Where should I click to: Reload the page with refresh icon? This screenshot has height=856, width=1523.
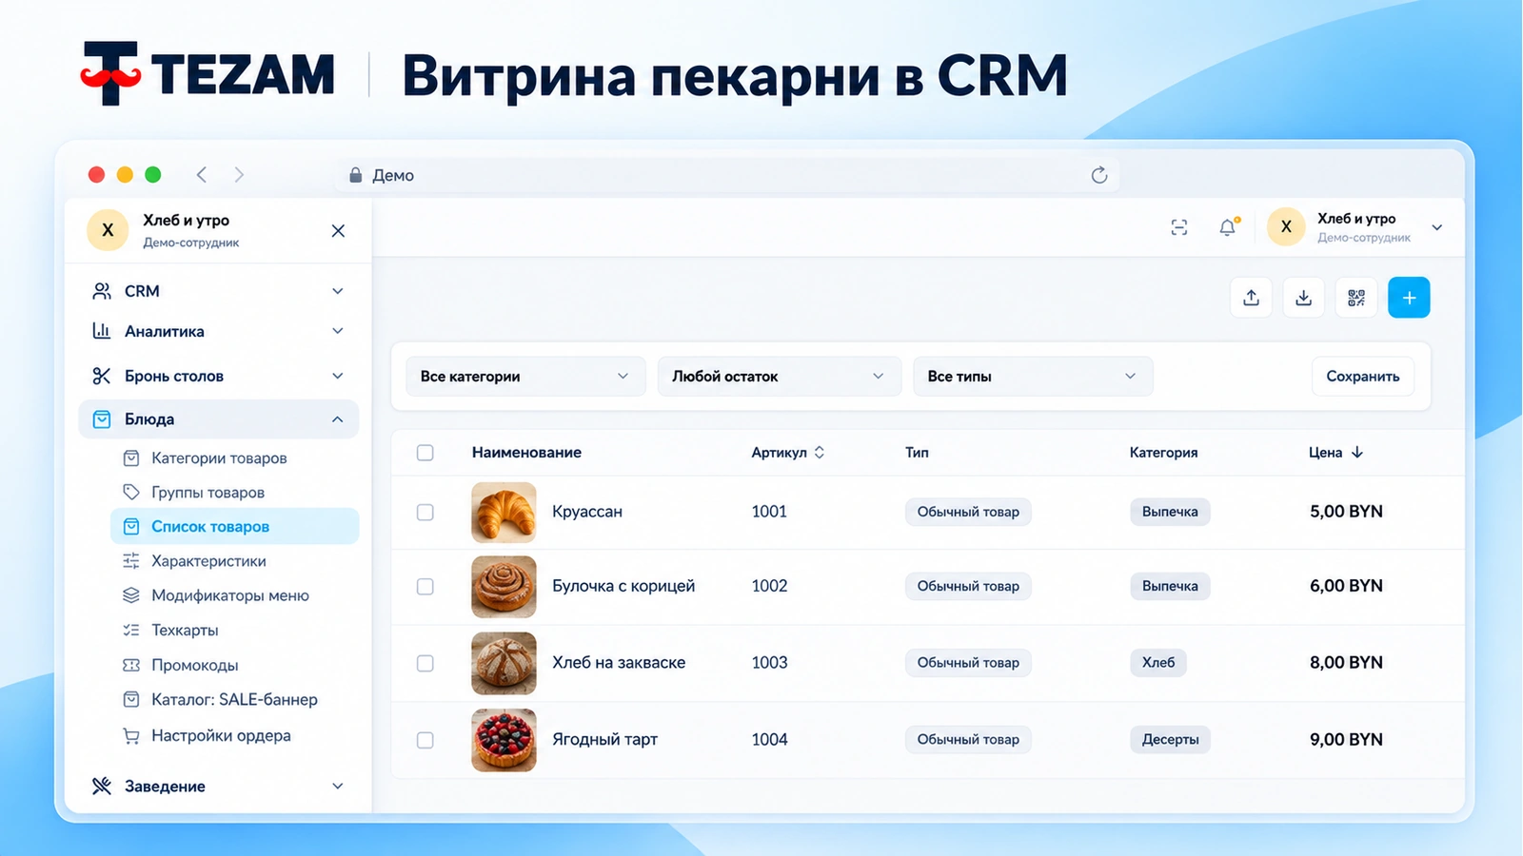(1099, 175)
